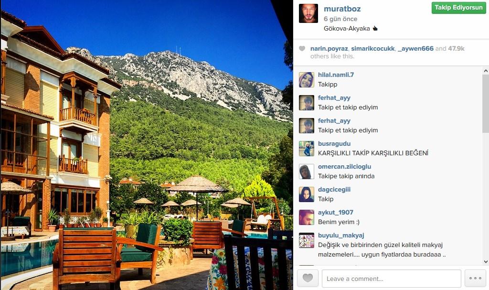Open muratboz username link
Screen dimensions: 489x290
342,9
